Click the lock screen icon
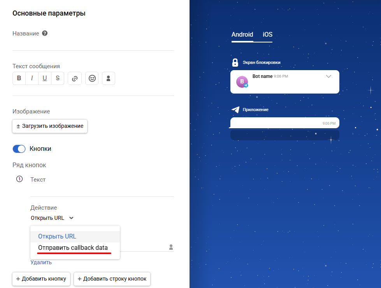 point(235,62)
